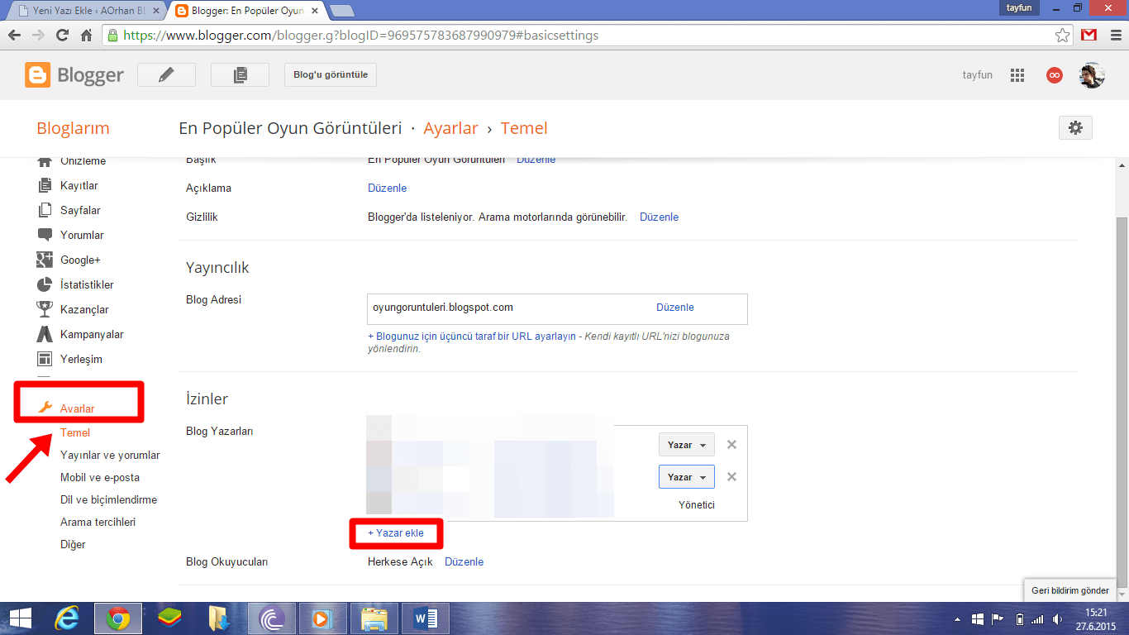1129x635 pixels.
Task: Remove the first blog author
Action: (731, 445)
